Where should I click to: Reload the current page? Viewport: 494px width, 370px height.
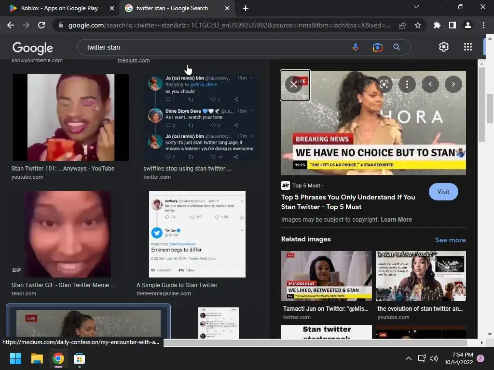[x=41, y=25]
